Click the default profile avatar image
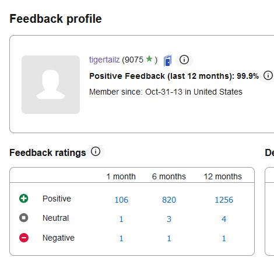The height and width of the screenshot is (264, 274). coord(51,85)
